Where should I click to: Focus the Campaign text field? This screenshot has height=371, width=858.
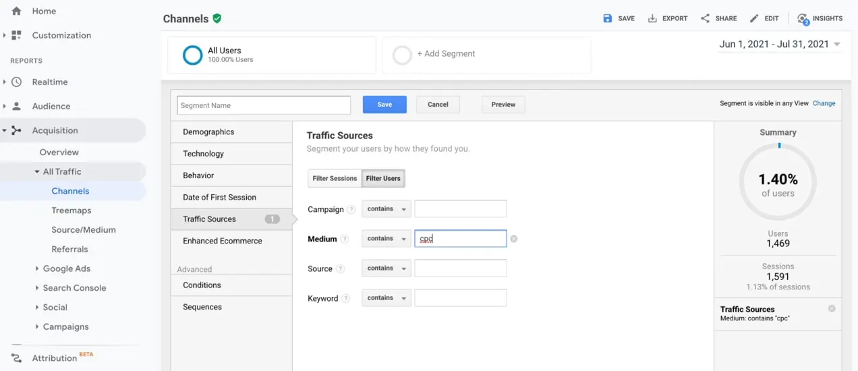tap(461, 209)
